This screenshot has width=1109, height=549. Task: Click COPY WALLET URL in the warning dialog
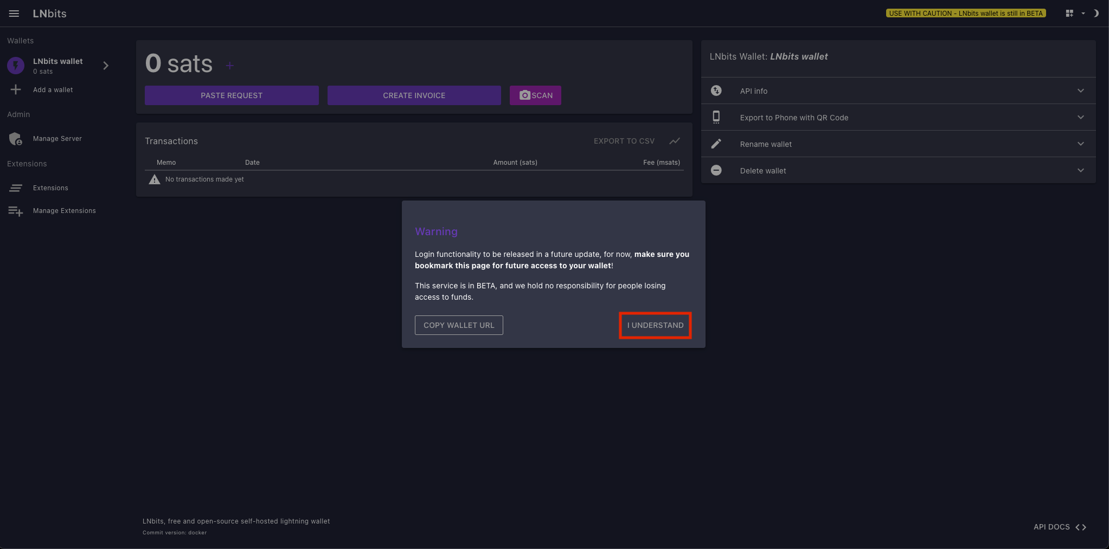click(x=458, y=325)
